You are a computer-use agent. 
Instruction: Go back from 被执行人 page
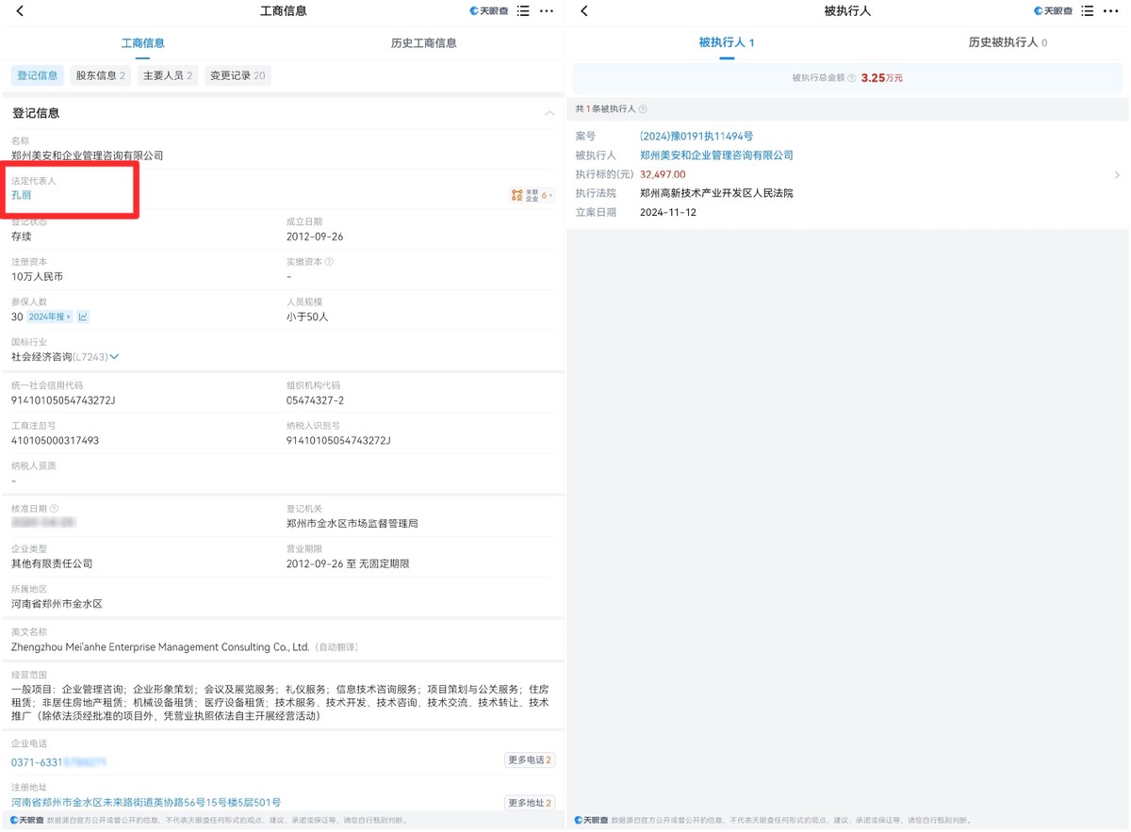click(x=584, y=11)
